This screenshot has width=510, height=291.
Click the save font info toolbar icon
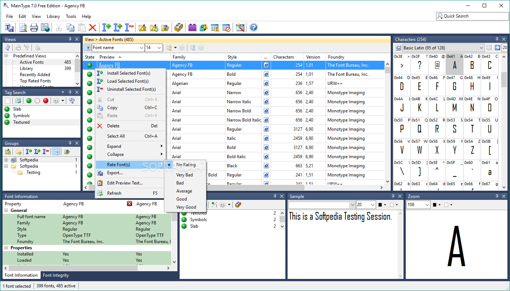pos(10,27)
